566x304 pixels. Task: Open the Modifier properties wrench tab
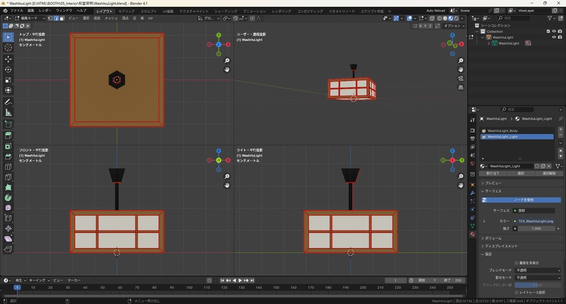472,192
